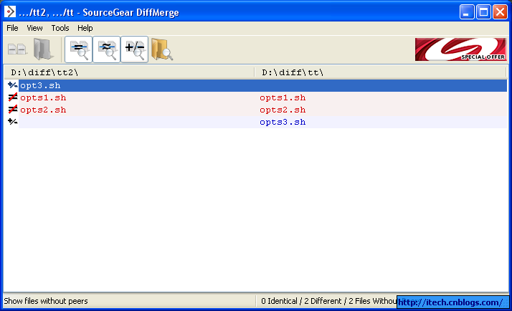Open the Help menu
The width and height of the screenshot is (512, 311).
[x=85, y=28]
